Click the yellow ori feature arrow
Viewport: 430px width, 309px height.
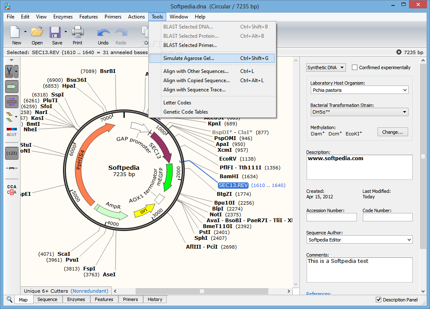[x=144, y=211]
